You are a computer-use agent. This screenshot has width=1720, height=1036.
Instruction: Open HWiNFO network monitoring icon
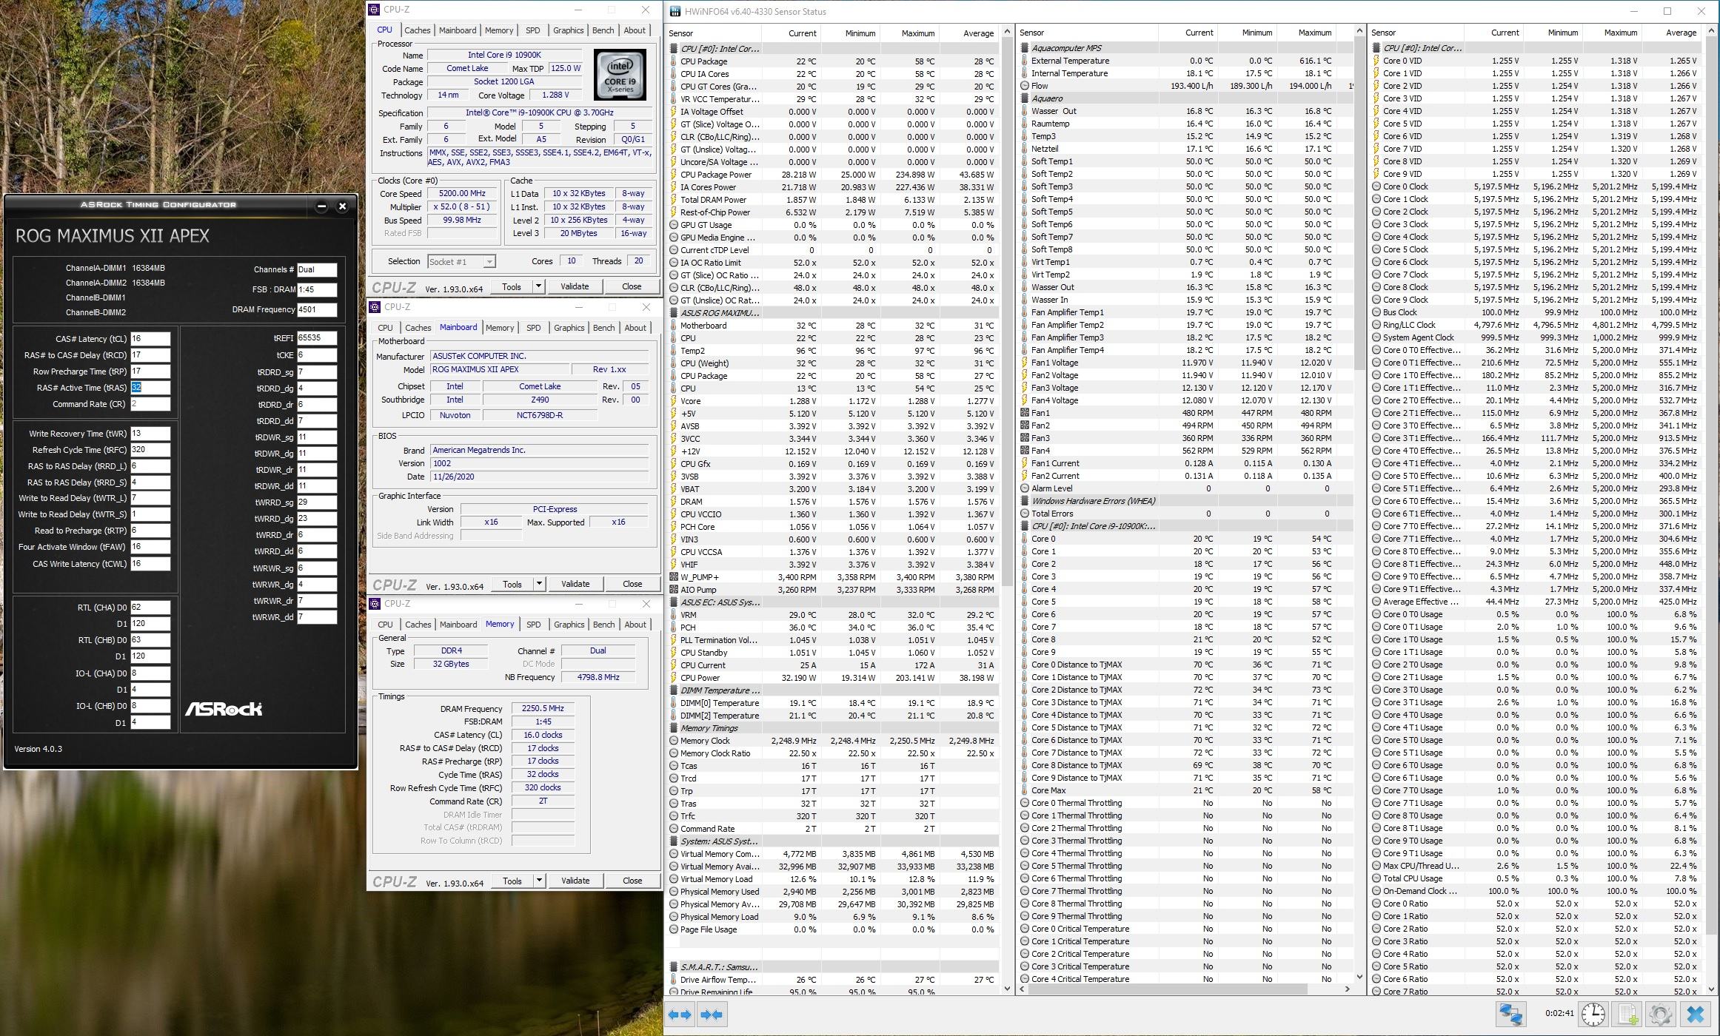[1511, 1014]
